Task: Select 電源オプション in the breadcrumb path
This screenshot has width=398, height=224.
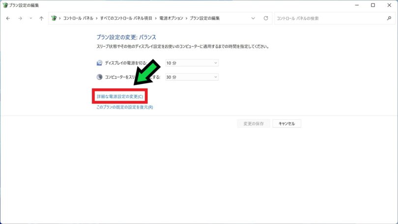Action: click(x=171, y=18)
